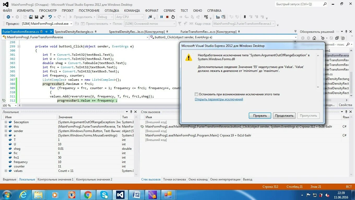Viewport: 355px width, 200px height.
Task: Click the Вывод tab
Action: click(x=247, y=179)
